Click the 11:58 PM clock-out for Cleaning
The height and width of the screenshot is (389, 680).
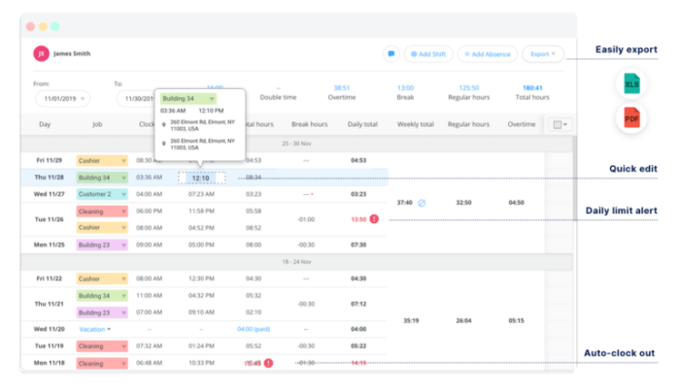201,211
